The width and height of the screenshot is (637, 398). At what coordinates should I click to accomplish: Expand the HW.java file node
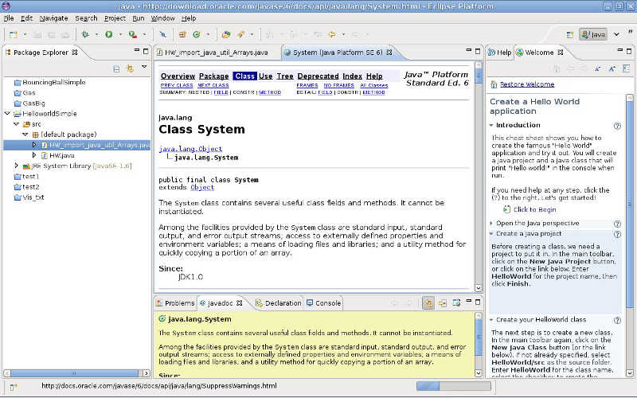34,155
